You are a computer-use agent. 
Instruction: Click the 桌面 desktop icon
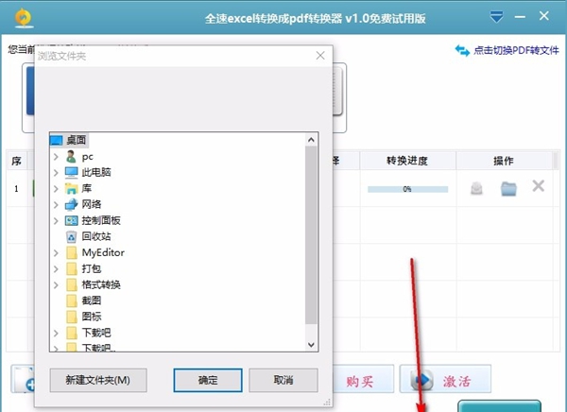(57, 140)
